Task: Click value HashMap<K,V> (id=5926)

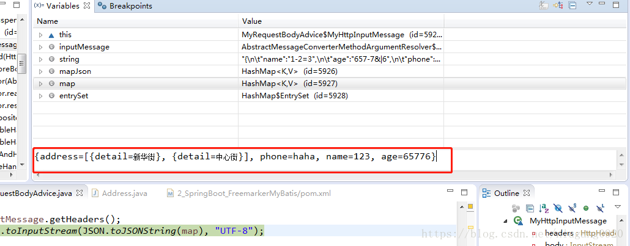Action: 289,72
